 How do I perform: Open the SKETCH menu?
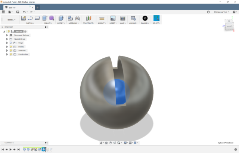pyautogui.click(x=30, y=23)
